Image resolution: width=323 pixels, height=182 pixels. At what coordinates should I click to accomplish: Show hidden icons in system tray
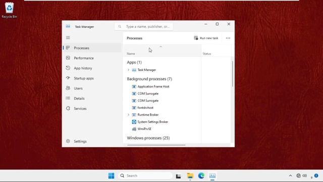[290, 175]
